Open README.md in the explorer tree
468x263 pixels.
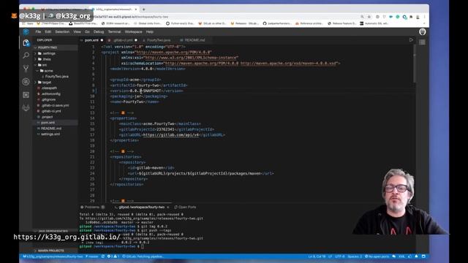coord(51,129)
